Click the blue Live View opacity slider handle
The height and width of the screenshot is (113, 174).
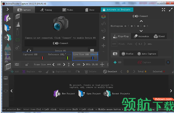click(93, 58)
